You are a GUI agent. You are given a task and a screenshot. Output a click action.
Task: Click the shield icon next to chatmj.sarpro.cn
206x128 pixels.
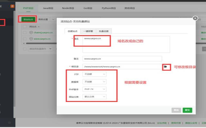tap(31, 33)
